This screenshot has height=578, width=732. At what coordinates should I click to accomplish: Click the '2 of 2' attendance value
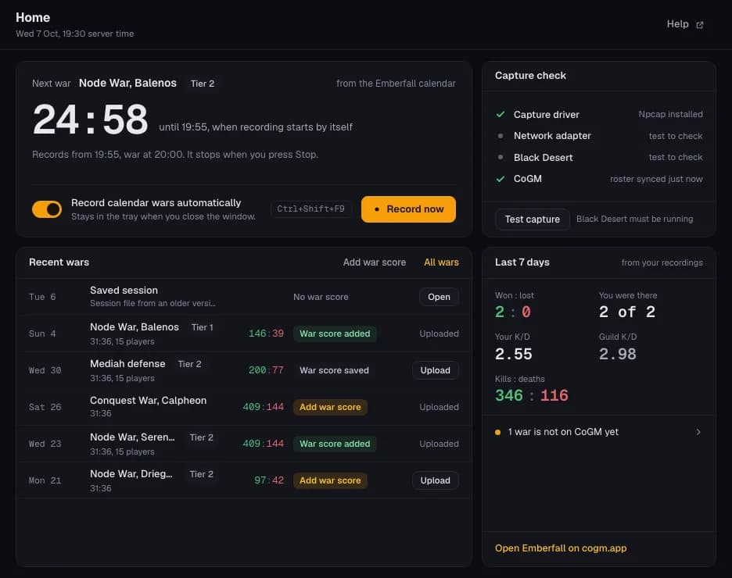[x=627, y=312]
